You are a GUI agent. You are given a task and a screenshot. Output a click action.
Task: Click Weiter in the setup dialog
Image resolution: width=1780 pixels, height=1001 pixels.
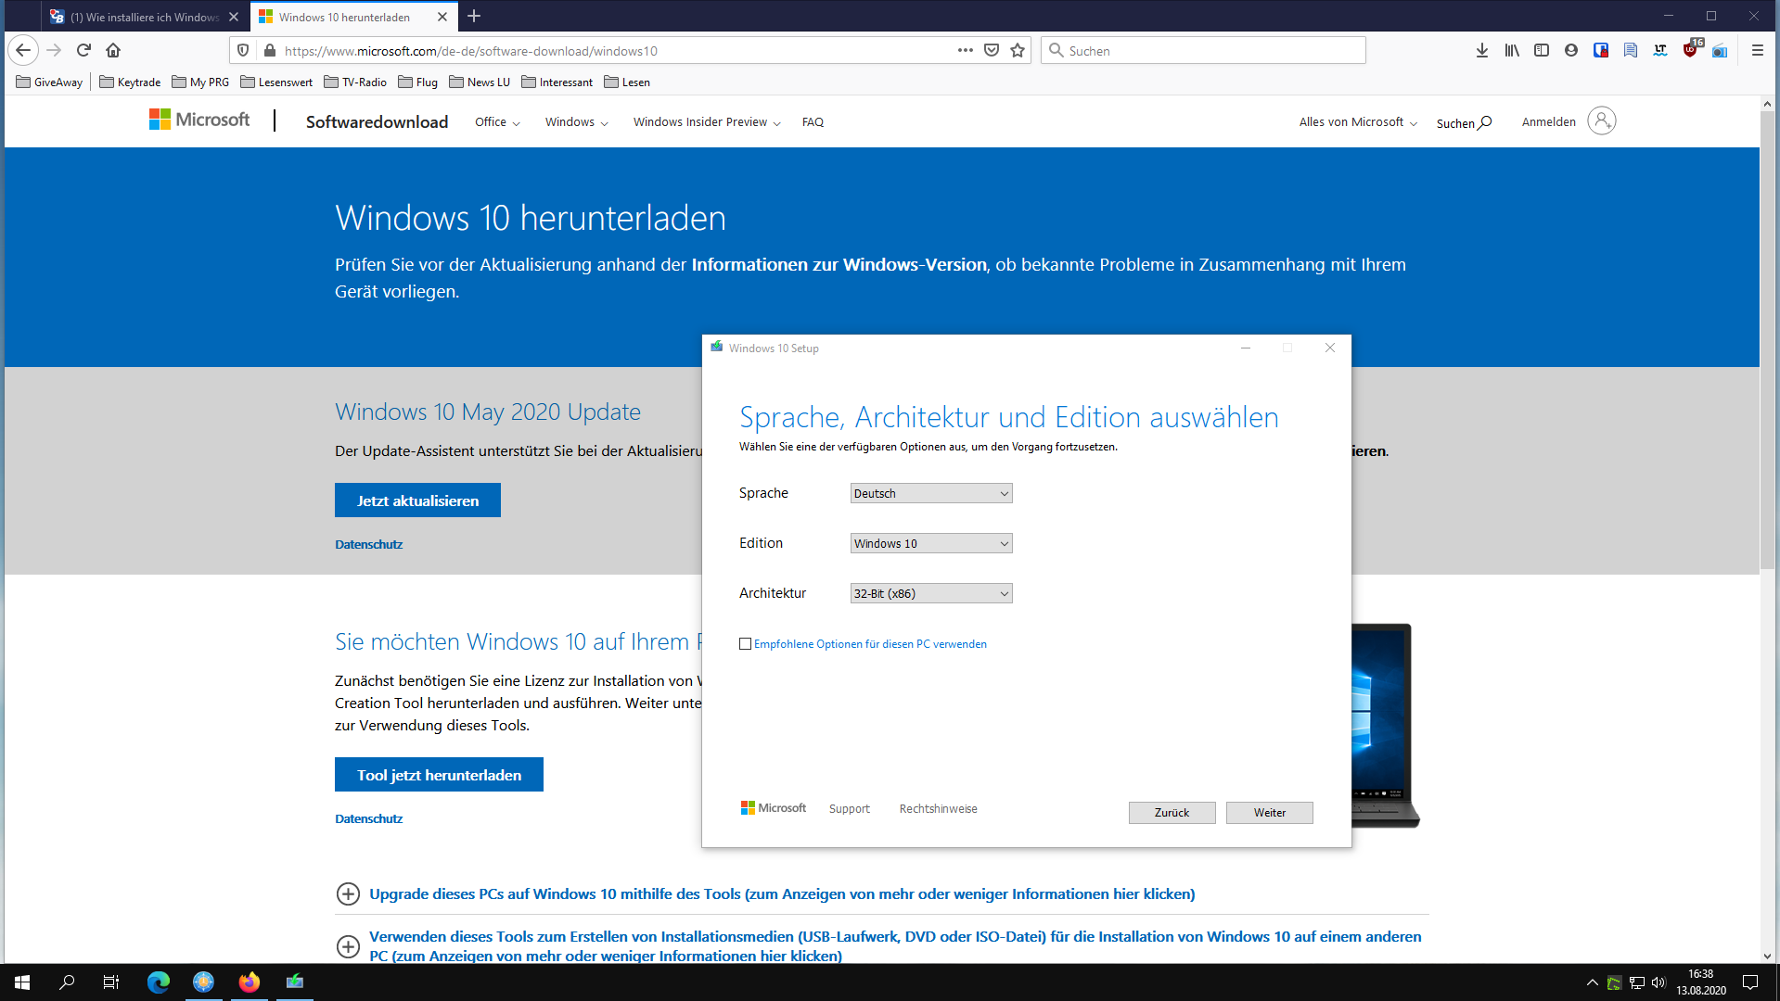coord(1269,813)
